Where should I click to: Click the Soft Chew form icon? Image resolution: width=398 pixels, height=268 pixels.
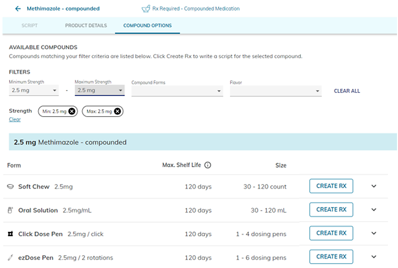pos(11,187)
